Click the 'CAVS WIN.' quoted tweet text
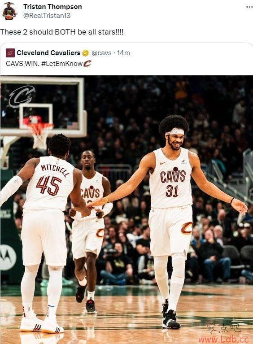This screenshot has height=344, width=253. coord(22,64)
